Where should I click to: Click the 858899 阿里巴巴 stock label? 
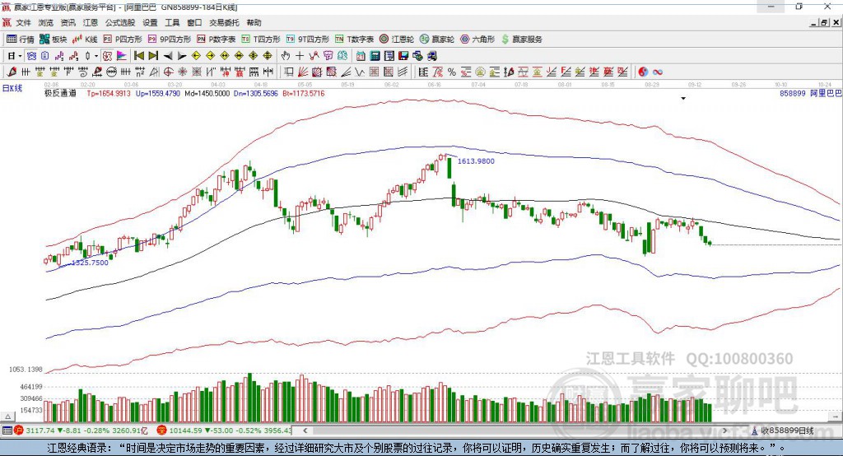811,93
